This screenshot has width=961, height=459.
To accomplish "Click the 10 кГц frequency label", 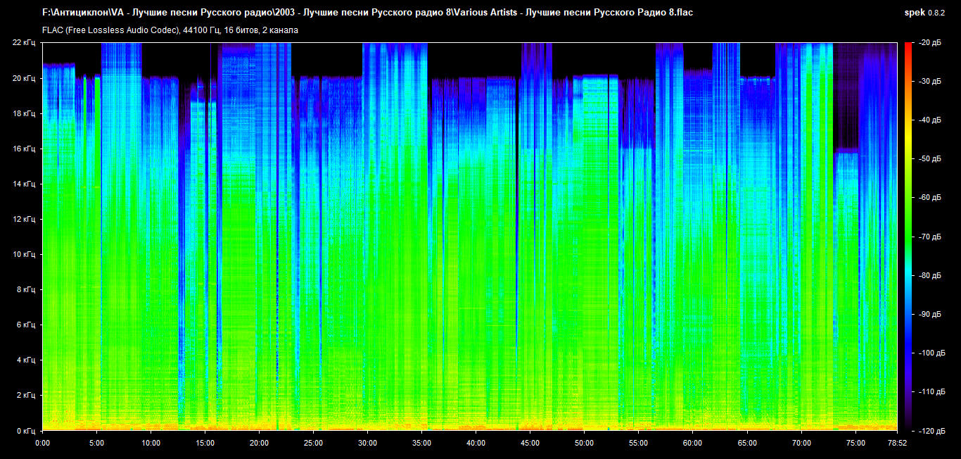I will [x=25, y=254].
